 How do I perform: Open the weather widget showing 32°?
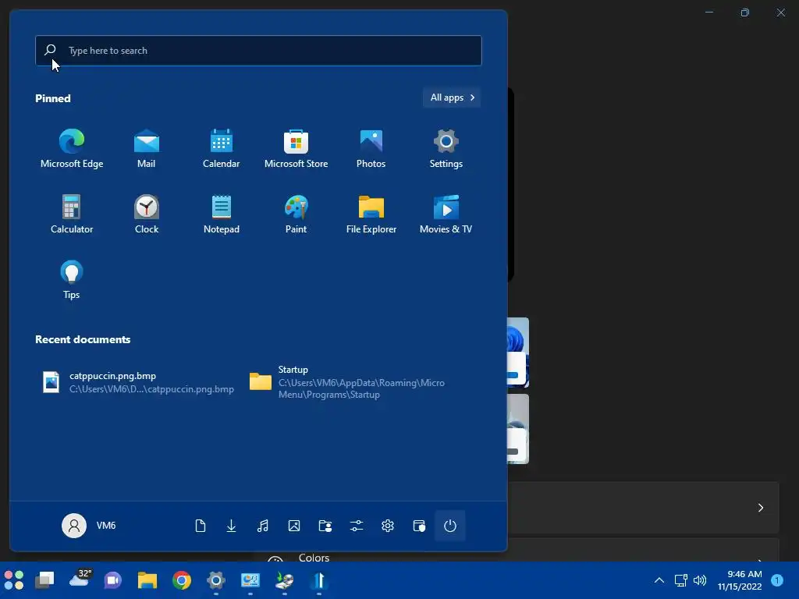tap(80, 579)
